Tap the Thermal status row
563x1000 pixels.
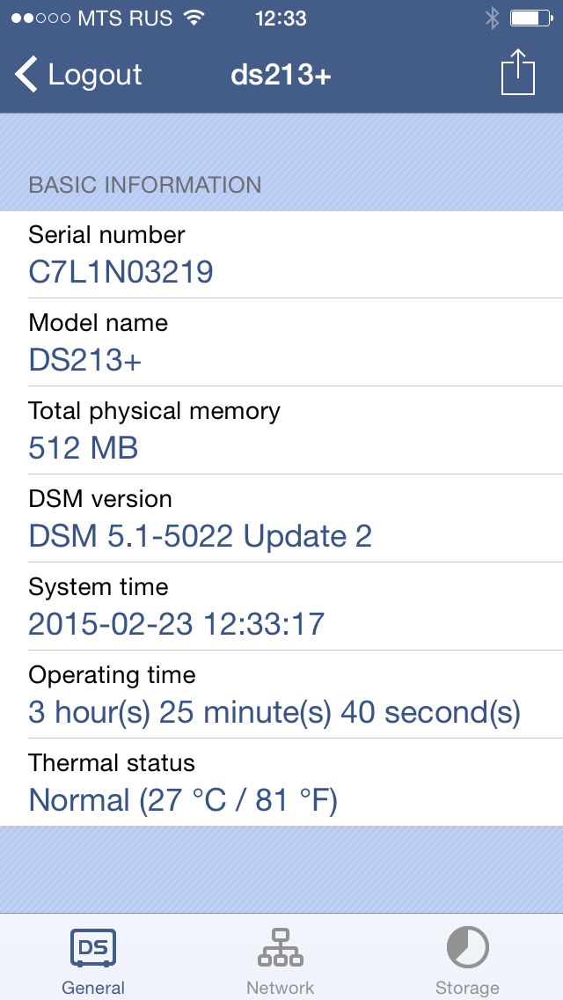281,783
